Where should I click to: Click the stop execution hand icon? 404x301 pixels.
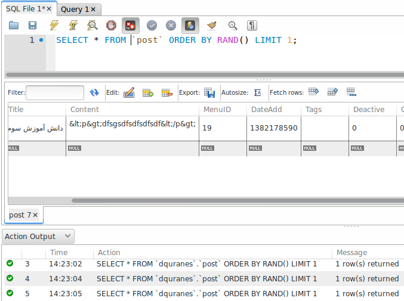coord(111,26)
